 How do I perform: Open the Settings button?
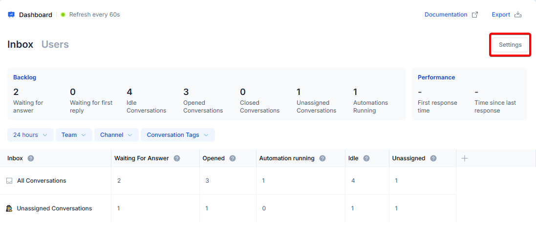(x=510, y=45)
